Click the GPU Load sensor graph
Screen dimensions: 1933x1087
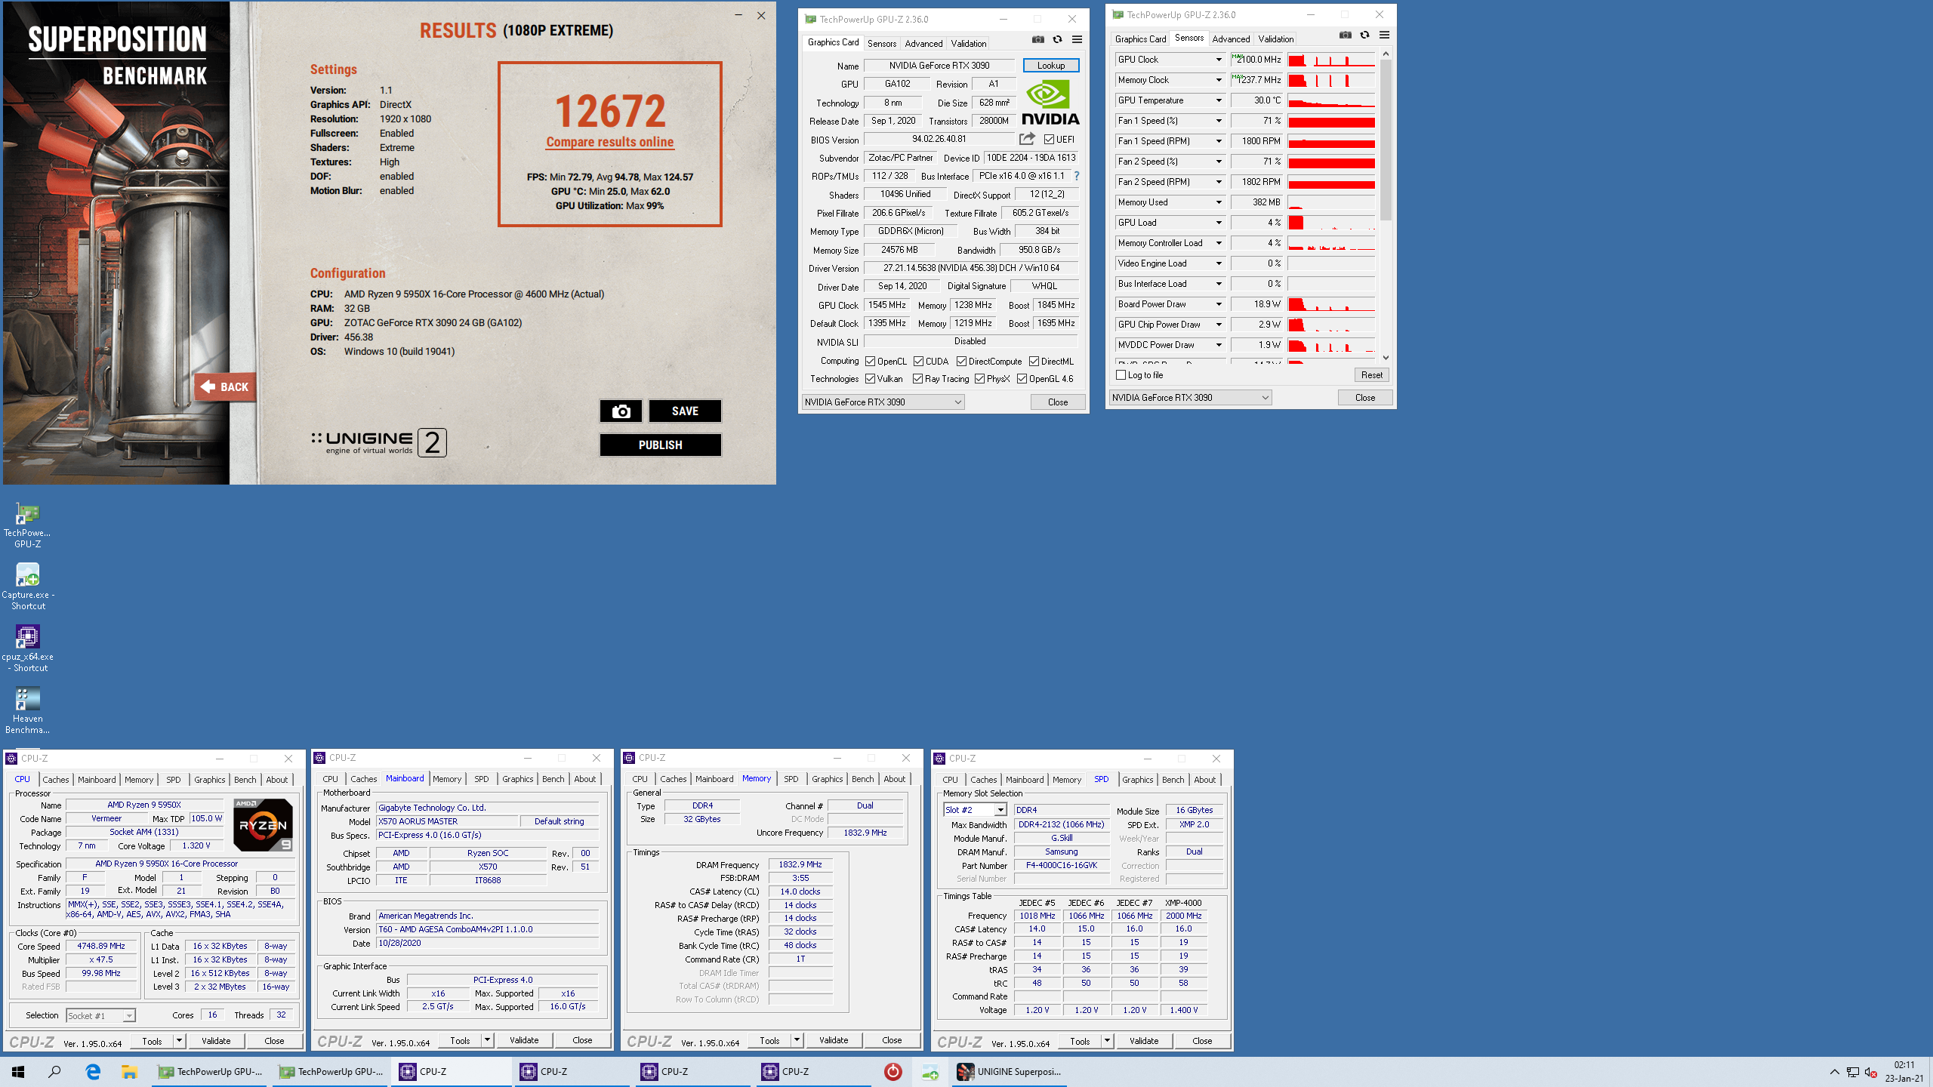(x=1331, y=223)
